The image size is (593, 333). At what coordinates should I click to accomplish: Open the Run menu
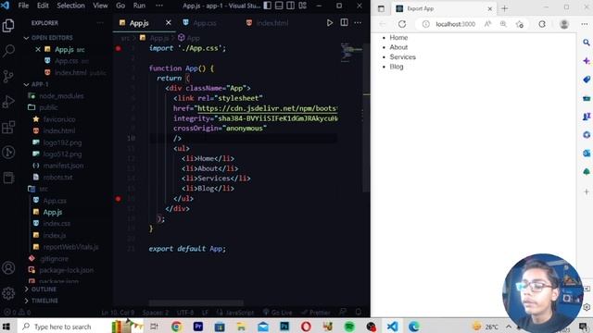pyautogui.click(x=139, y=6)
